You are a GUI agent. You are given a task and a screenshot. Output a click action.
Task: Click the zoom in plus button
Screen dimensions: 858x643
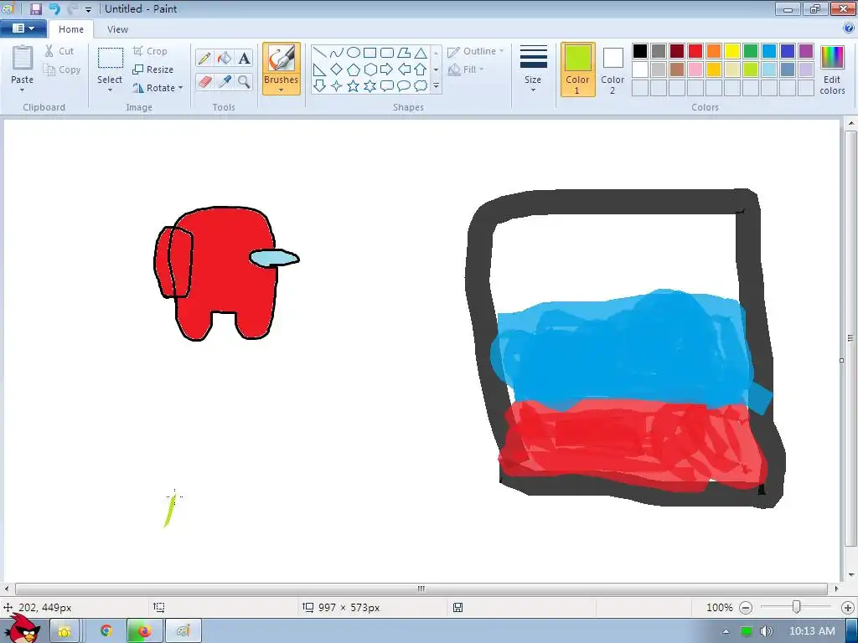[848, 608]
